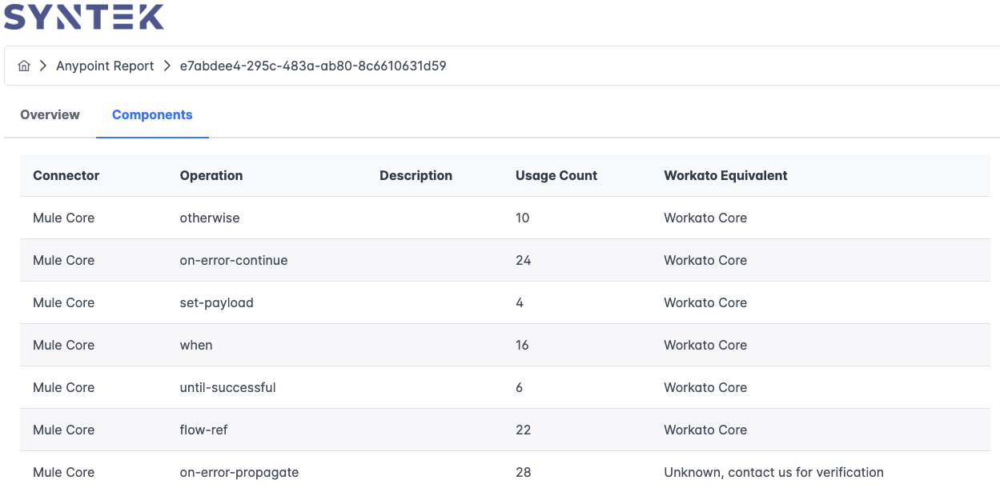Click the chevron after the home icon
The width and height of the screenshot is (1000, 492).
click(x=43, y=66)
